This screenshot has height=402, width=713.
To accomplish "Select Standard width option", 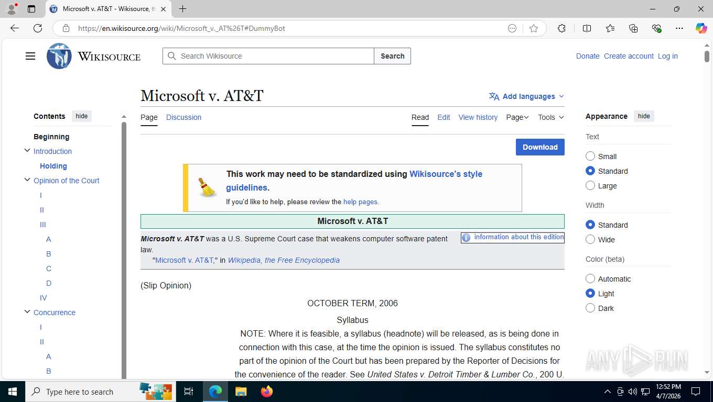I will click(x=590, y=225).
